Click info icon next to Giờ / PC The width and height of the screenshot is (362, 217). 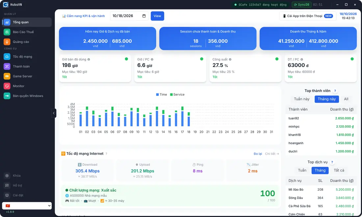pos(152,60)
